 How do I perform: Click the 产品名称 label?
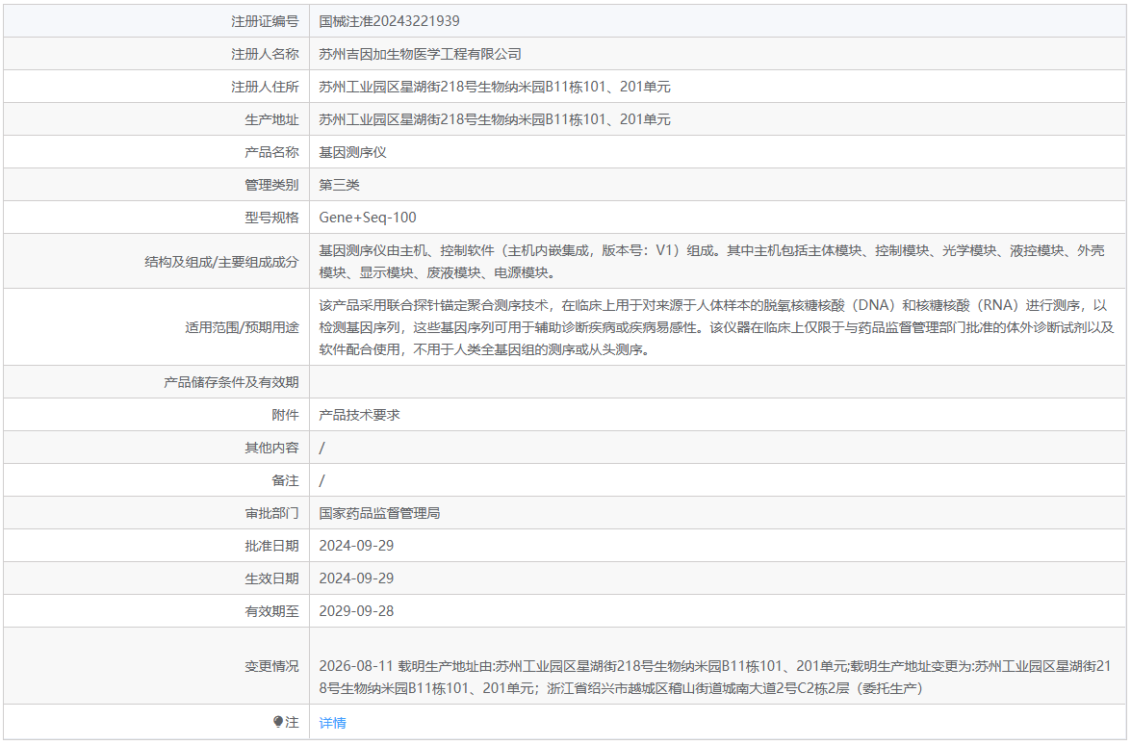(272, 152)
